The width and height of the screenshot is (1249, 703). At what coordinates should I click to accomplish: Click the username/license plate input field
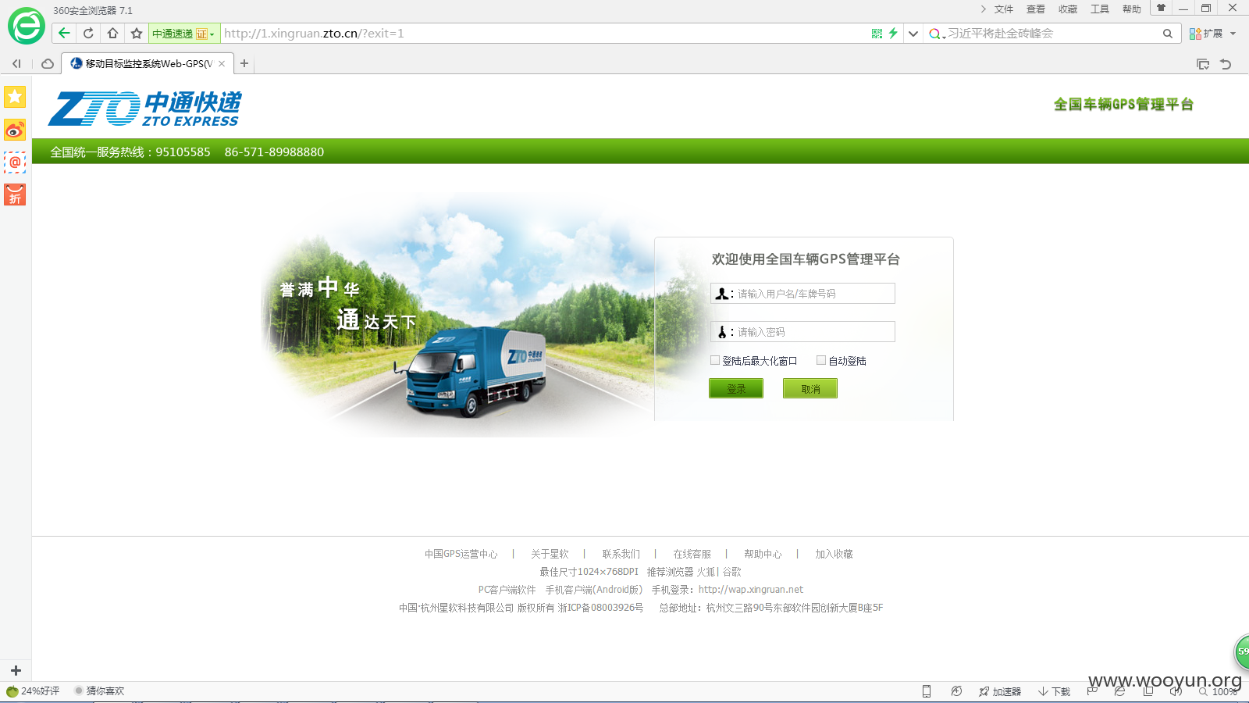click(802, 294)
